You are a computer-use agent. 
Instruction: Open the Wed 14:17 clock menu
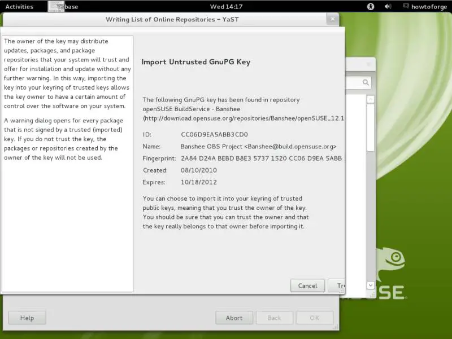pyautogui.click(x=227, y=7)
